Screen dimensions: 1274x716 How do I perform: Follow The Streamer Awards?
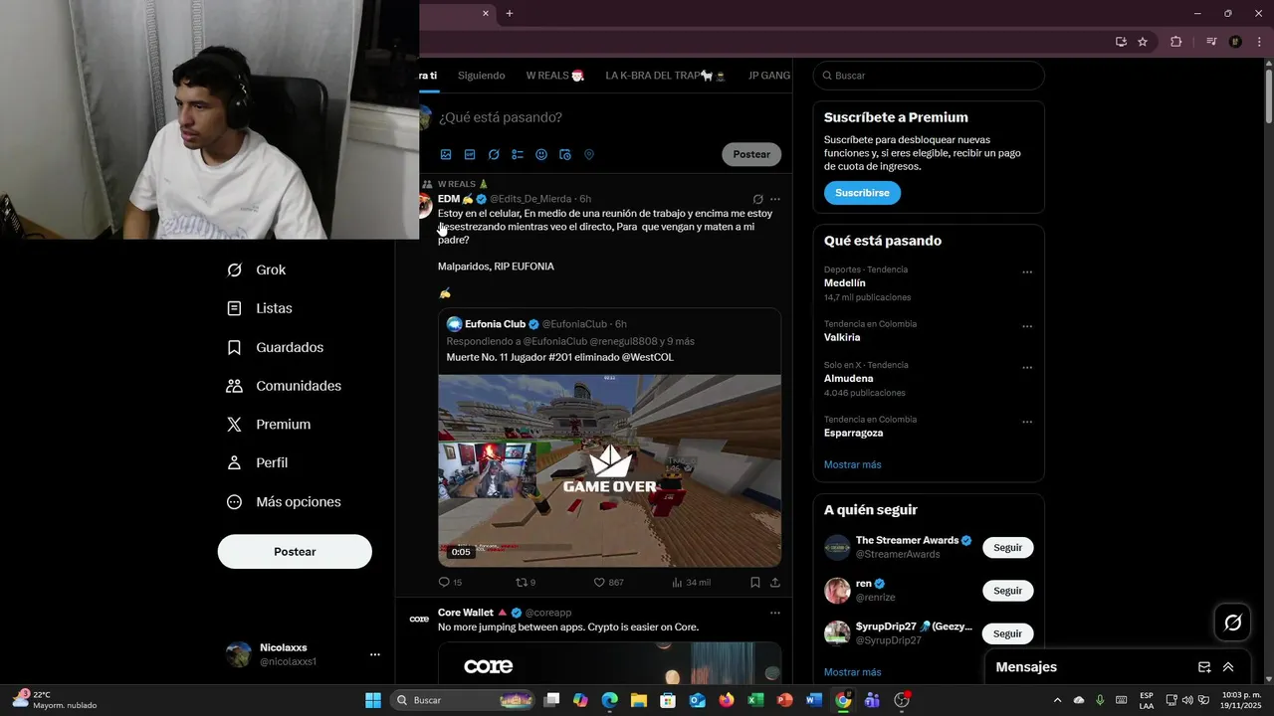click(1007, 548)
